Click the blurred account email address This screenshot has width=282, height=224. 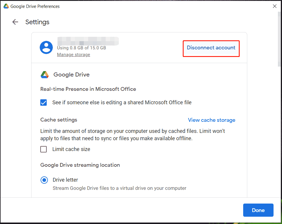point(88,41)
